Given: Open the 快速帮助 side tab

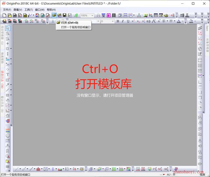Looking at the screenshot, I should [x=2, y=58].
